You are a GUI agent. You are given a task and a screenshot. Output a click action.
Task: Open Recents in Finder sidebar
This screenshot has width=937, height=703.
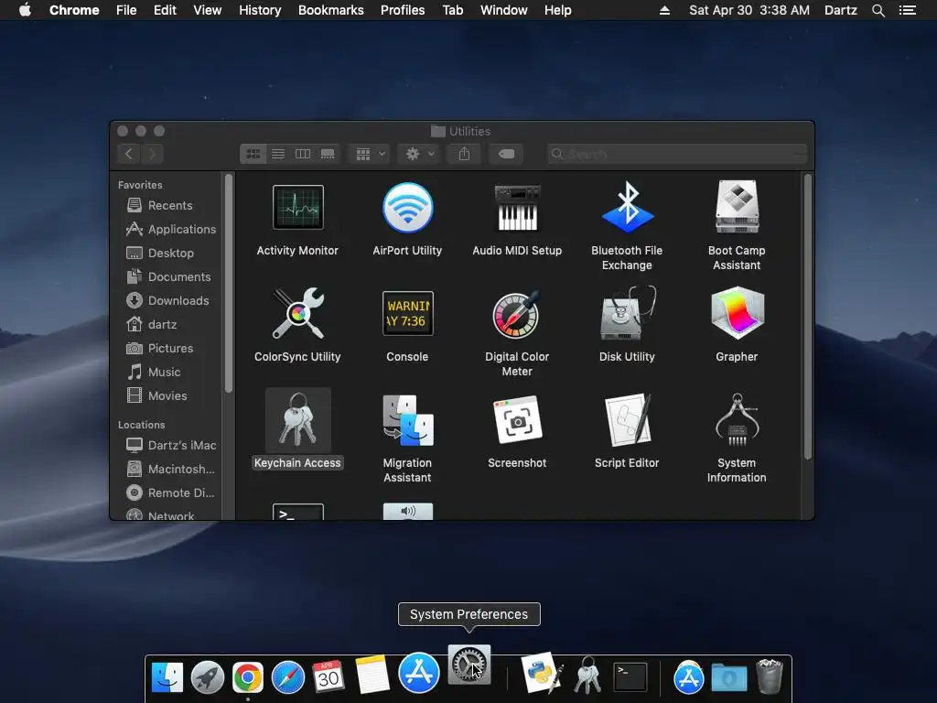click(168, 205)
